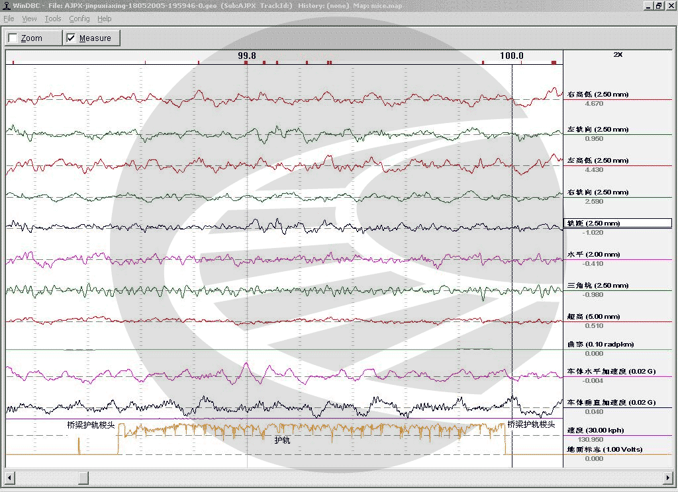This screenshot has width=678, height=492.
Task: Open the Help menu
Action: 104,19
